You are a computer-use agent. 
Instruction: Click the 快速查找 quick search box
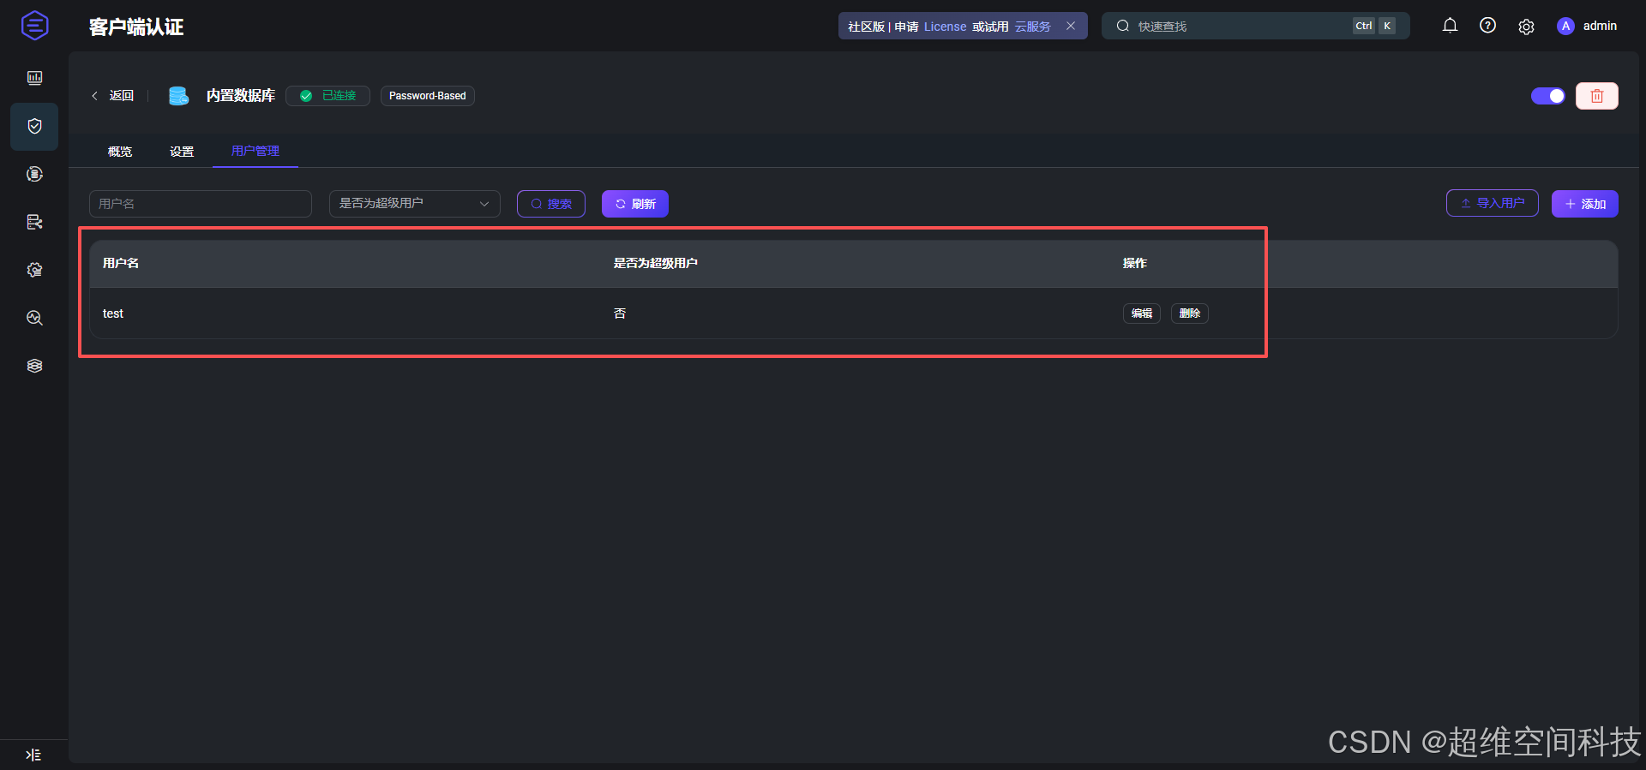coord(1256,26)
